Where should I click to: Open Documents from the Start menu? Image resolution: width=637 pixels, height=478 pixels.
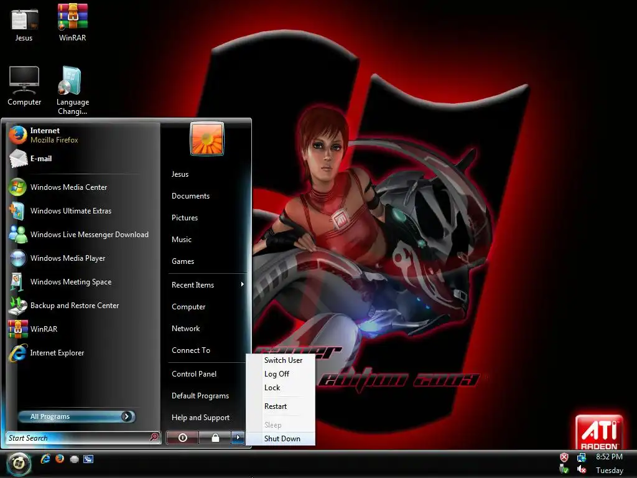pos(190,196)
